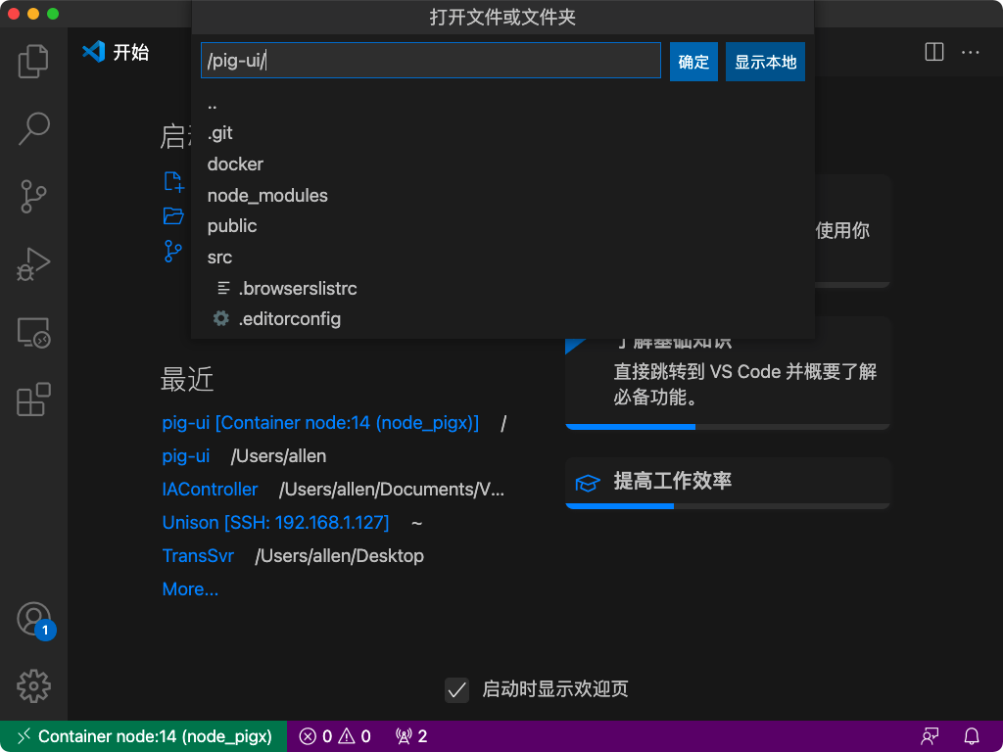Open the editor more actions menu

(971, 52)
